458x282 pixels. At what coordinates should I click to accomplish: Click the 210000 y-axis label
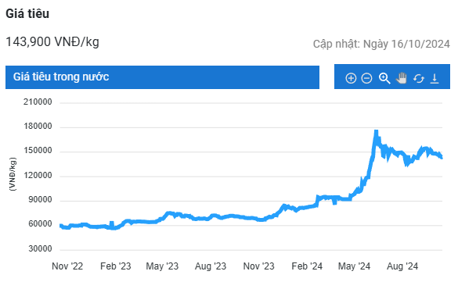pyautogui.click(x=38, y=102)
